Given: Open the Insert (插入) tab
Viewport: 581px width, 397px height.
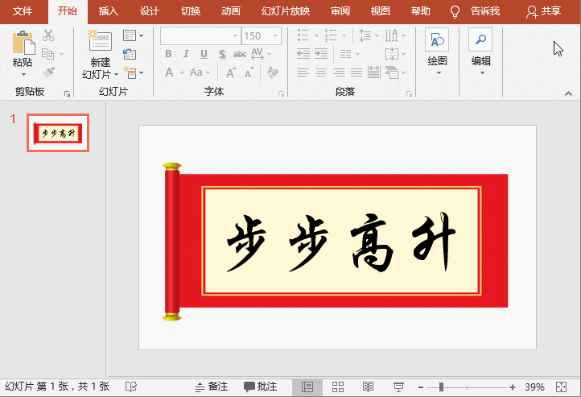Looking at the screenshot, I should (108, 11).
